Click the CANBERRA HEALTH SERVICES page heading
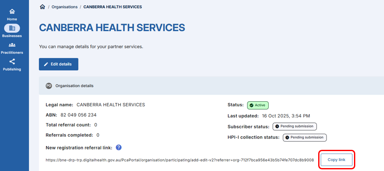The image size is (384, 171). [x=112, y=28]
